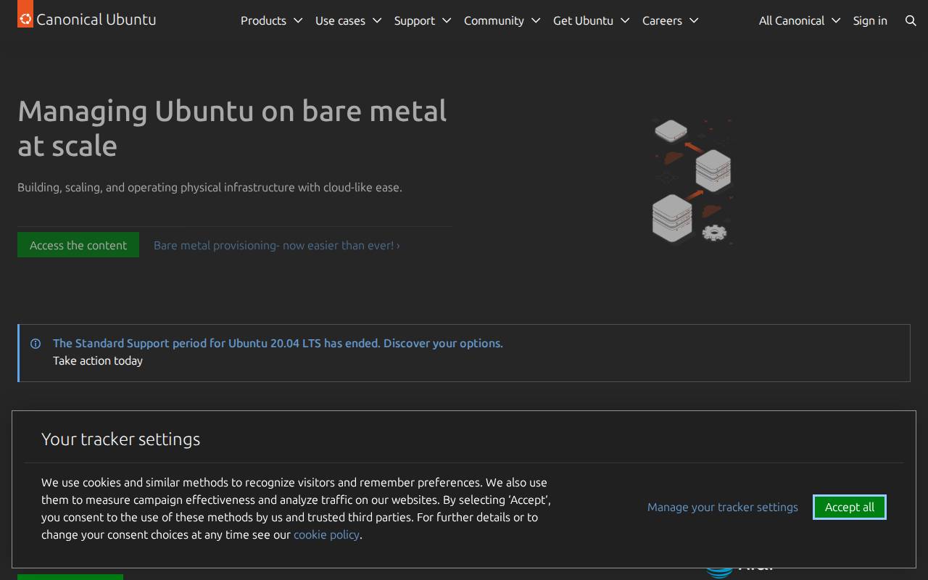Open Bare metal provisioning link
This screenshot has width=928, height=580.
pos(276,245)
